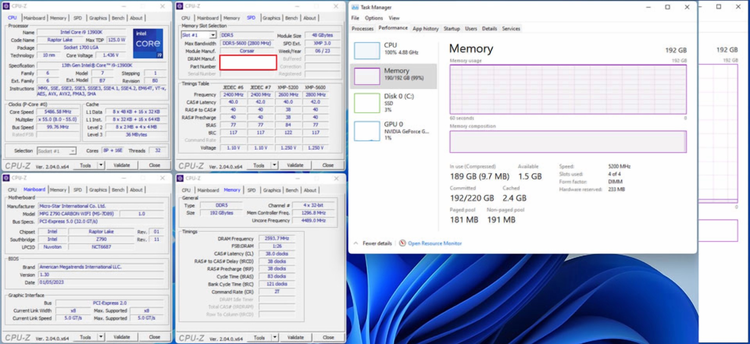This screenshot has height=344, width=750.
Task: Switch to the Processes tab in Task Manager
Action: tap(362, 28)
